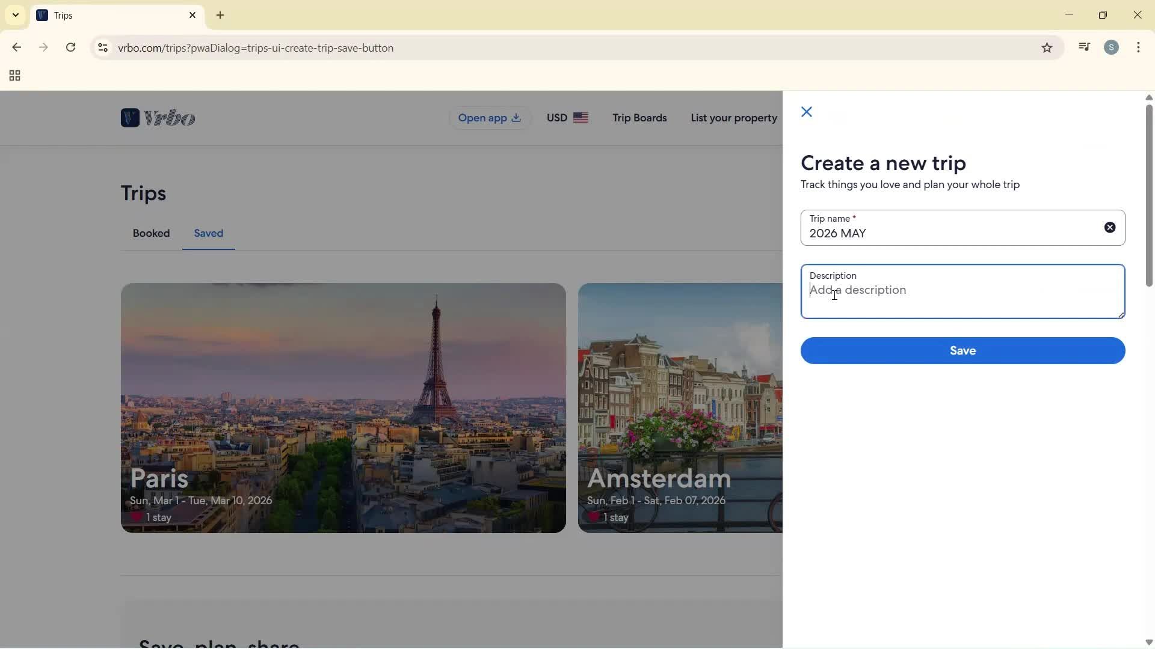Select the List your property link
This screenshot has width=1155, height=649.
coord(734,118)
